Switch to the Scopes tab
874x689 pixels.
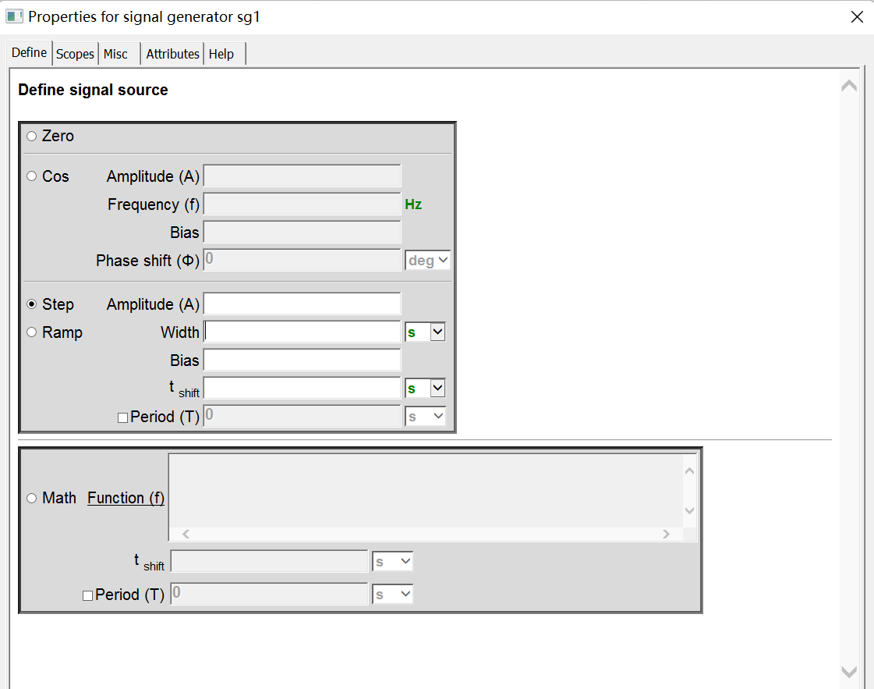[x=75, y=54]
